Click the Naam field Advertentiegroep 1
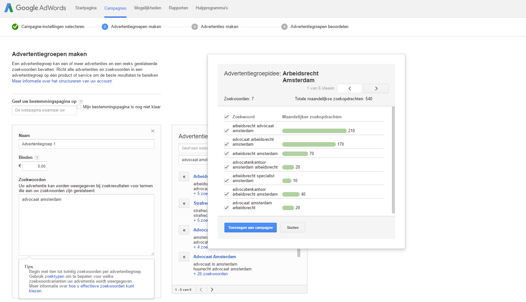 87,144
